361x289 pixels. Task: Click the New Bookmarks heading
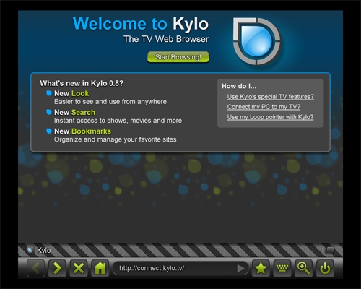[x=82, y=131]
